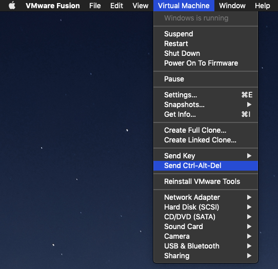The image size is (278, 269).
Task: Open the Apple menu icon
Action: (12, 6)
